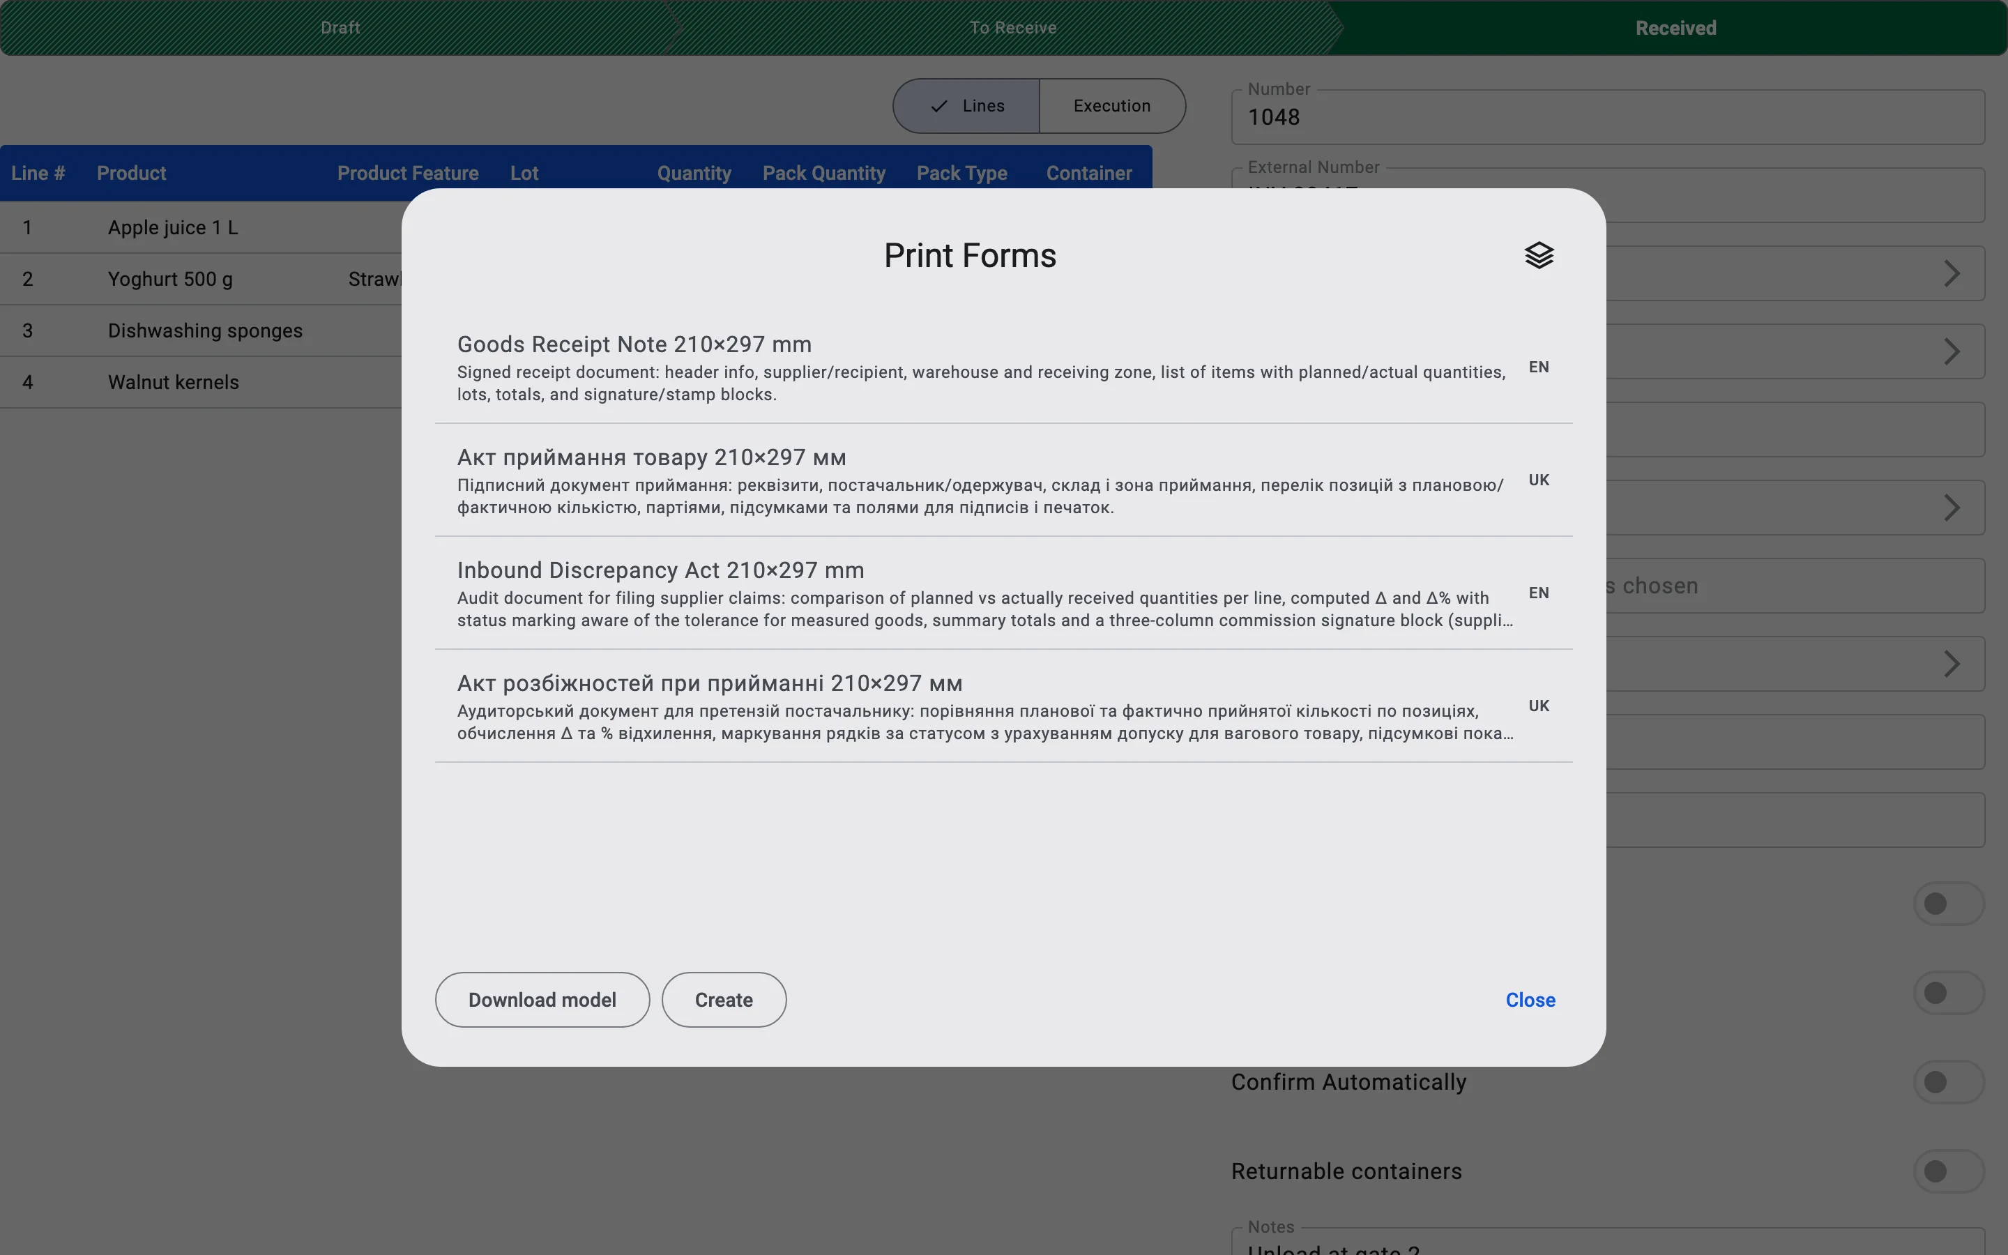Switch to the Lines tab
Viewport: 2008px width, 1255px height.
coord(966,105)
